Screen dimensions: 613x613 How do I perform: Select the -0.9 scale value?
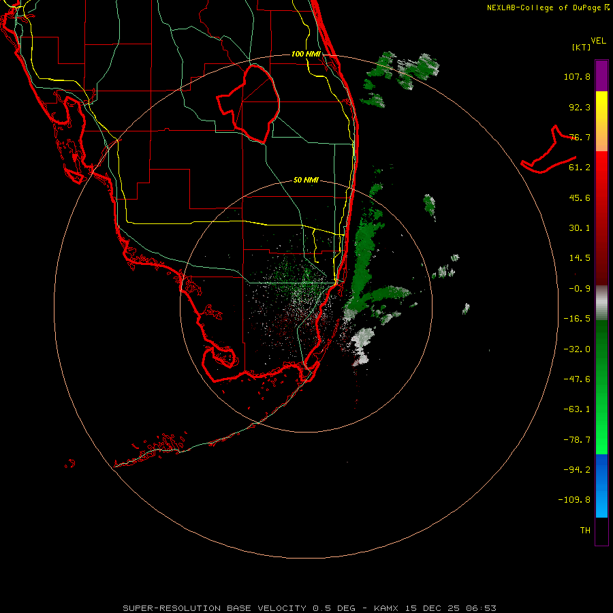tap(580, 289)
